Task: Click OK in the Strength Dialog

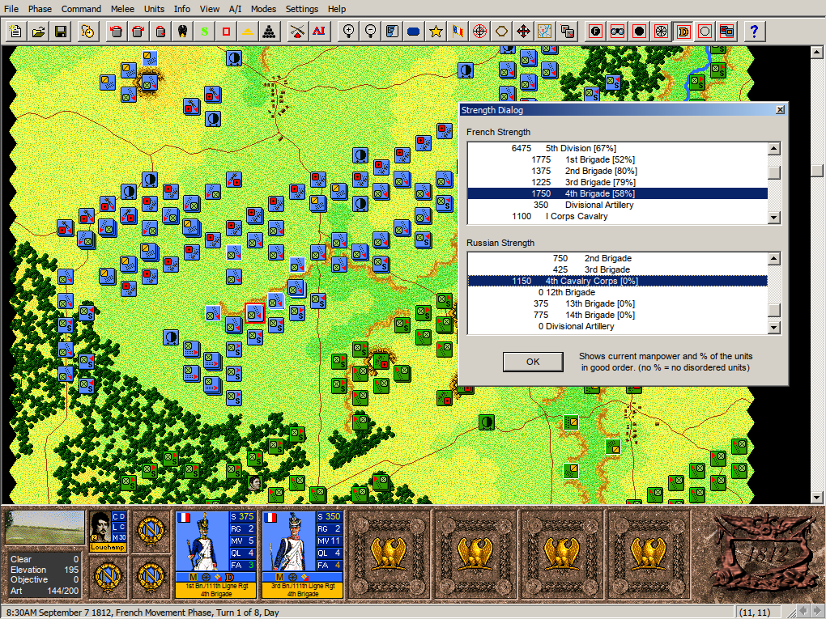Action: [x=533, y=362]
